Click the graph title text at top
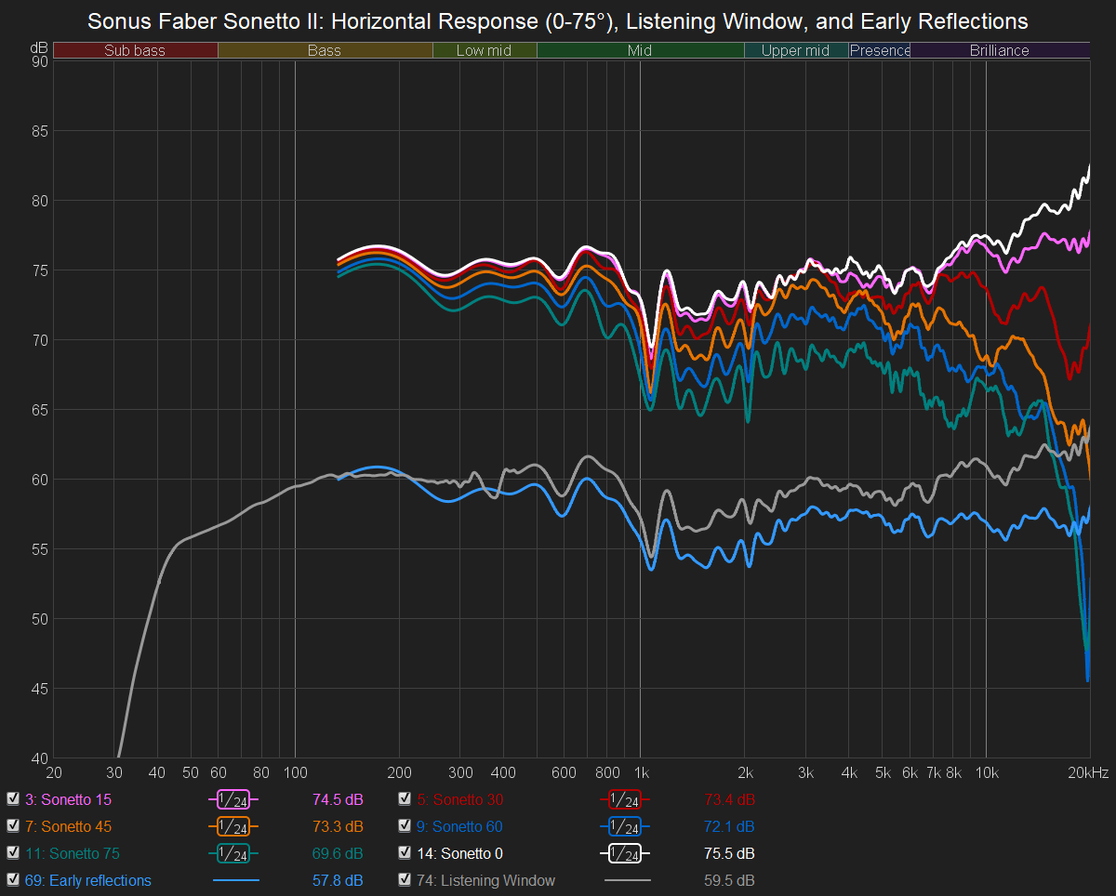This screenshot has height=896, width=1116. pyautogui.click(x=558, y=20)
